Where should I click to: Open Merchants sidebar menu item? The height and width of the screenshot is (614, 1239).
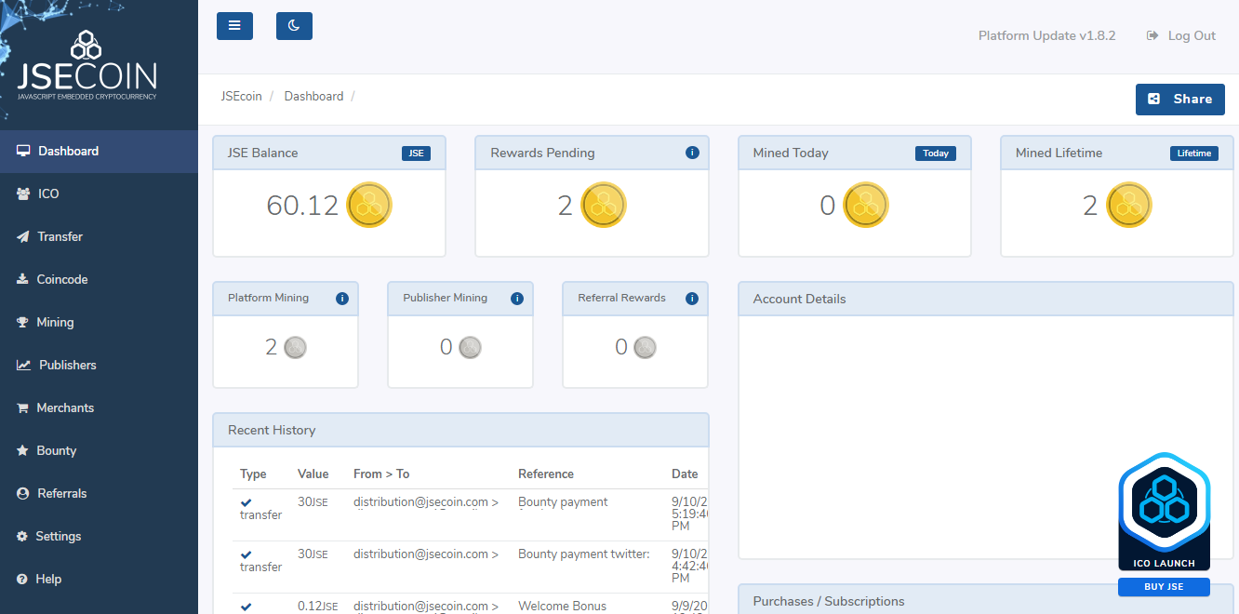pyautogui.click(x=99, y=407)
